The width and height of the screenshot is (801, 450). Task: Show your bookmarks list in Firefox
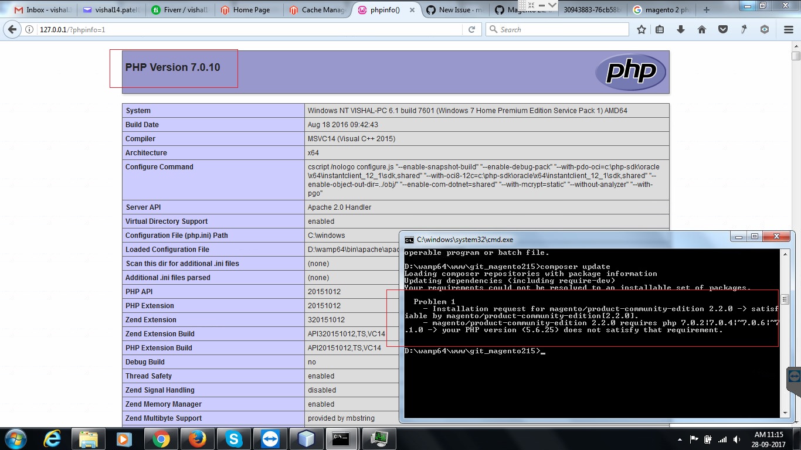tap(660, 29)
